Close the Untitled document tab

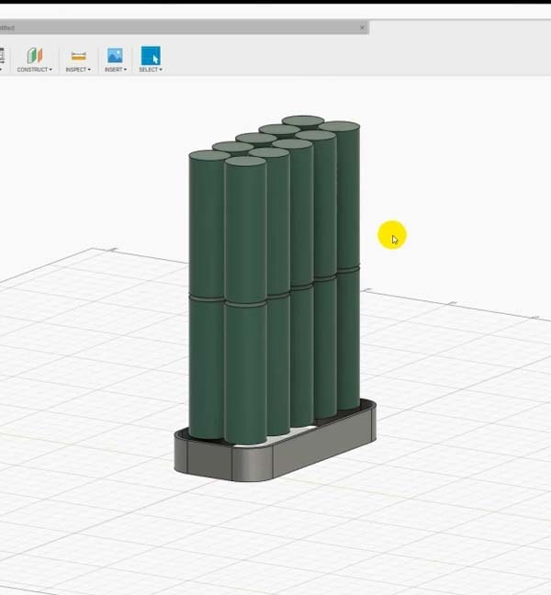[362, 28]
